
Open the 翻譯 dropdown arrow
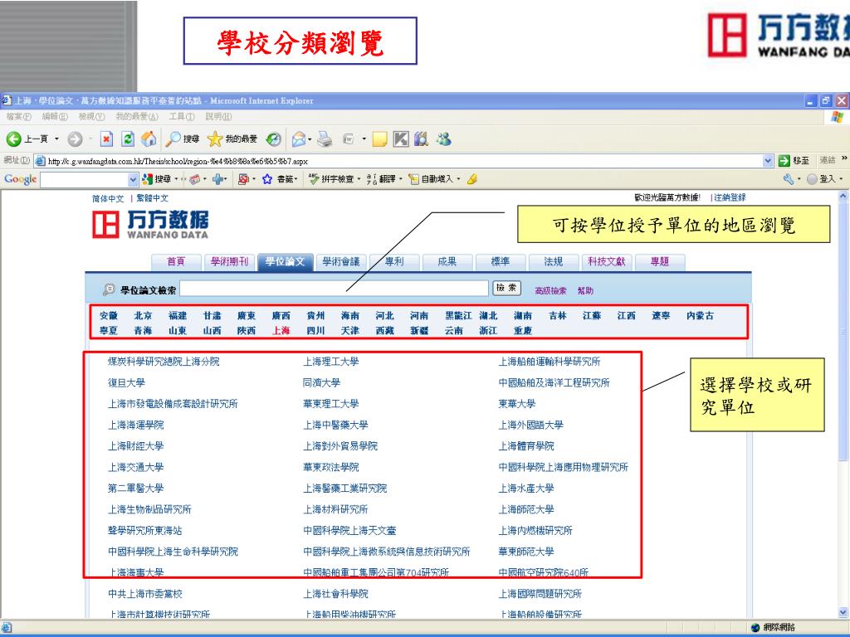tap(401, 179)
